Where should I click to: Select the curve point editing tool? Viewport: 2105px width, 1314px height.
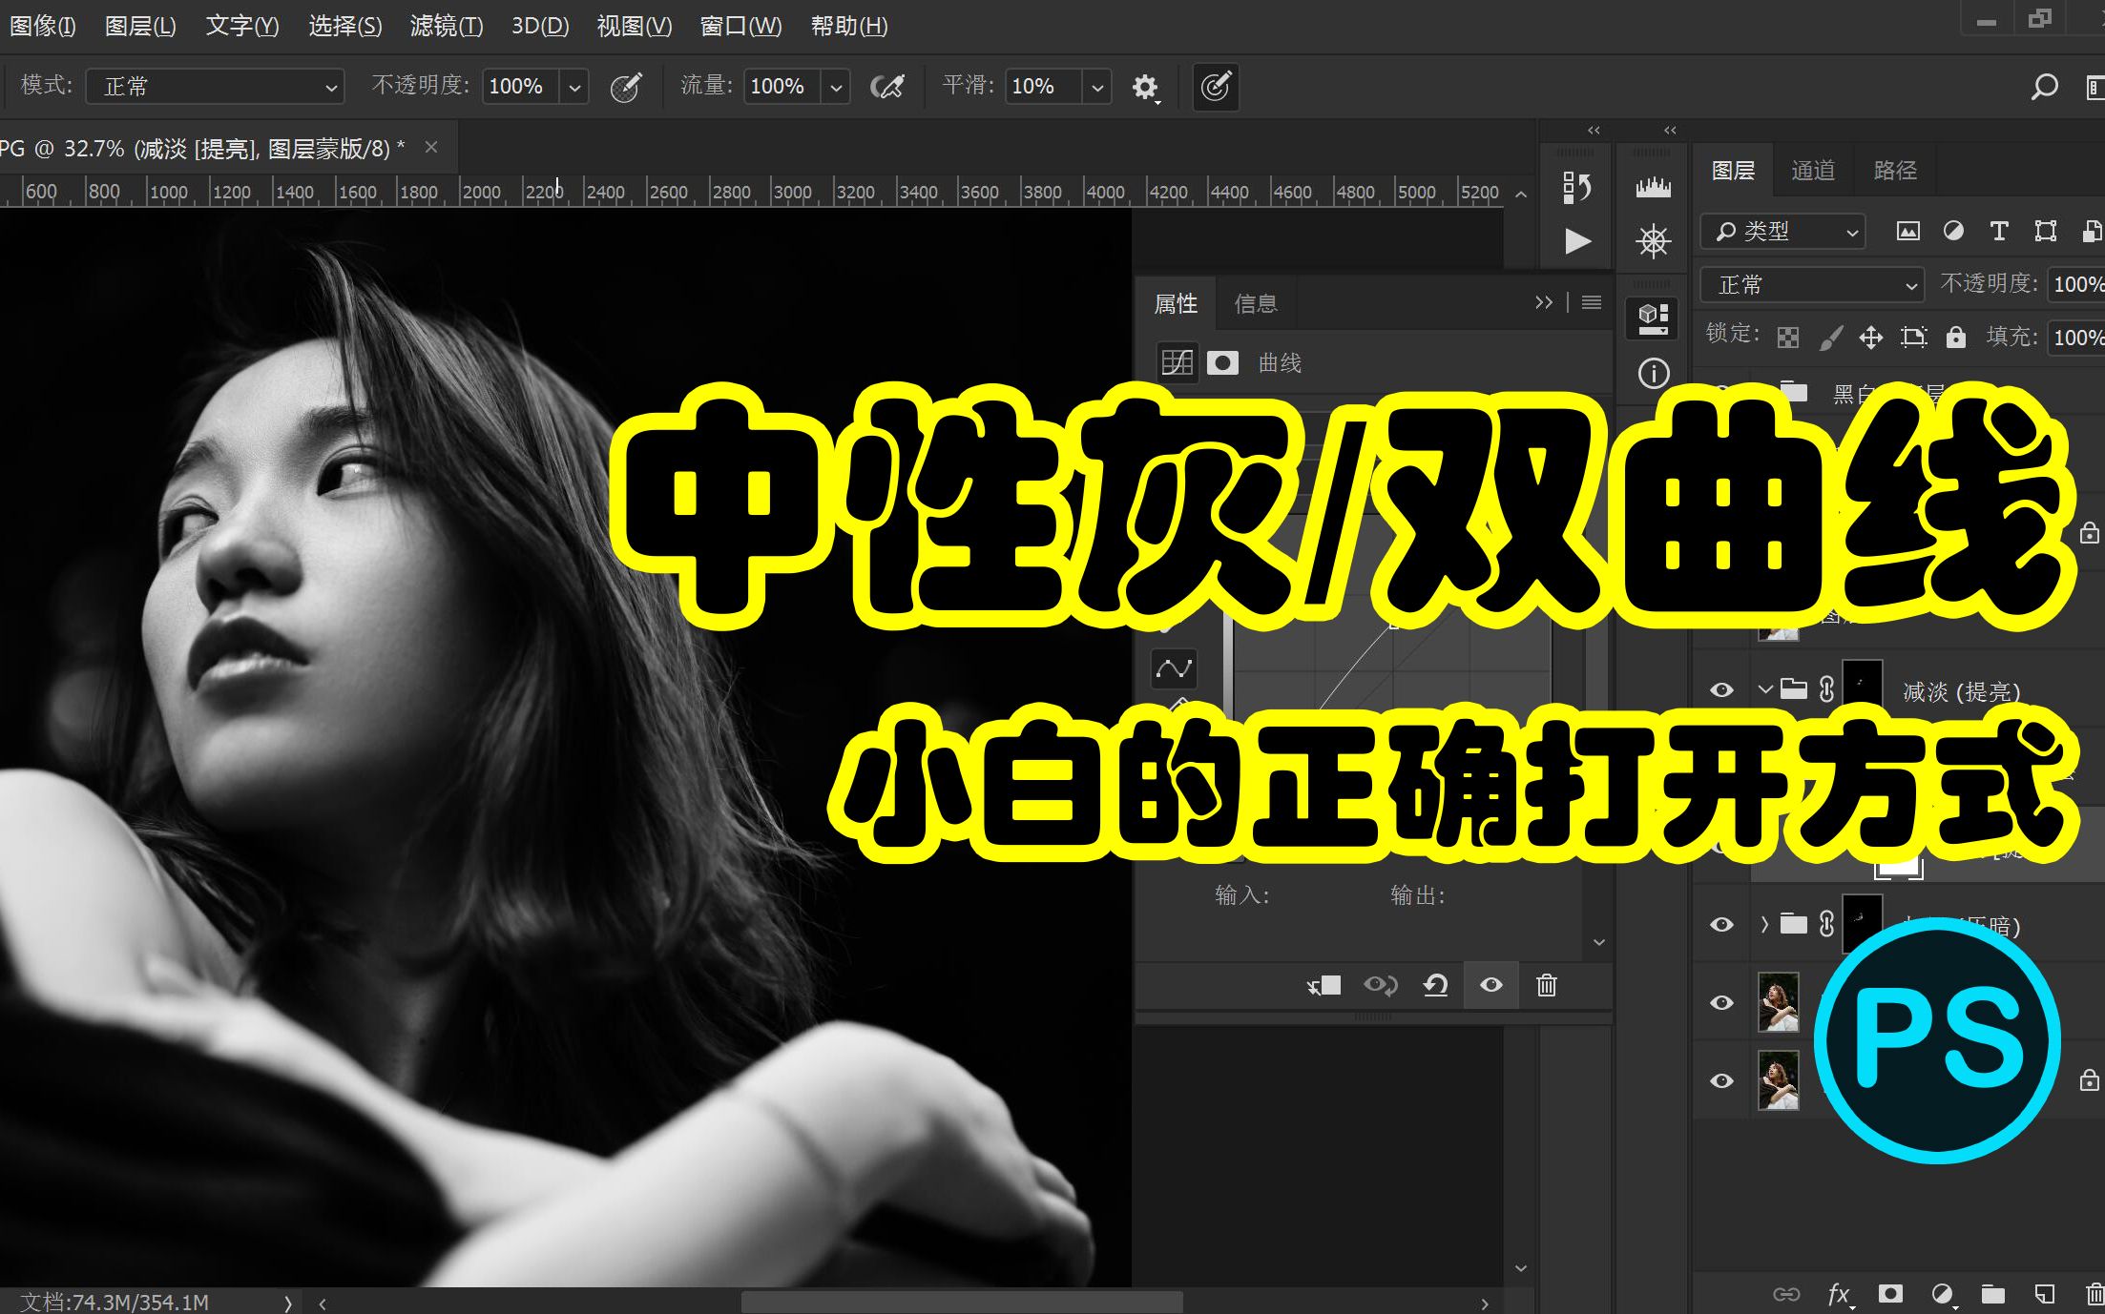[1175, 669]
